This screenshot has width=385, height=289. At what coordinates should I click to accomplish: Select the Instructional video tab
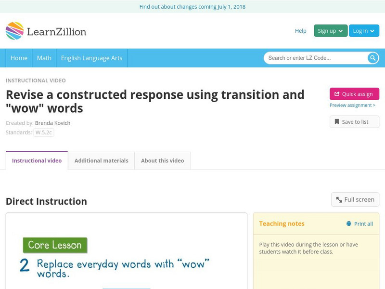coord(37,160)
